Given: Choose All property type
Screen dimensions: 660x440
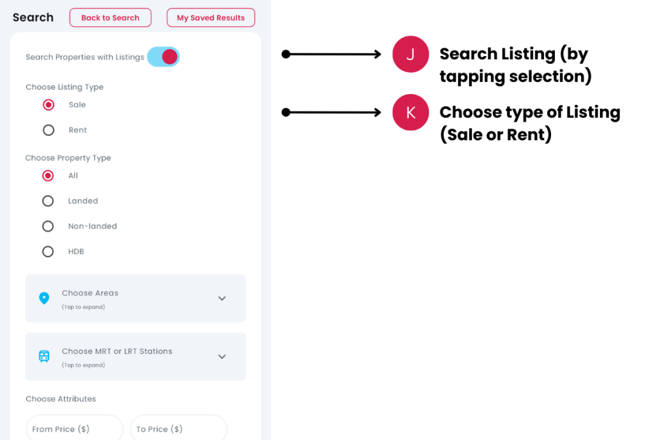Looking at the screenshot, I should point(48,175).
